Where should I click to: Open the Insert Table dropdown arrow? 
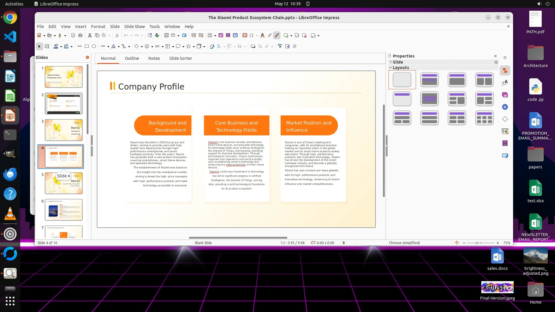point(215,36)
